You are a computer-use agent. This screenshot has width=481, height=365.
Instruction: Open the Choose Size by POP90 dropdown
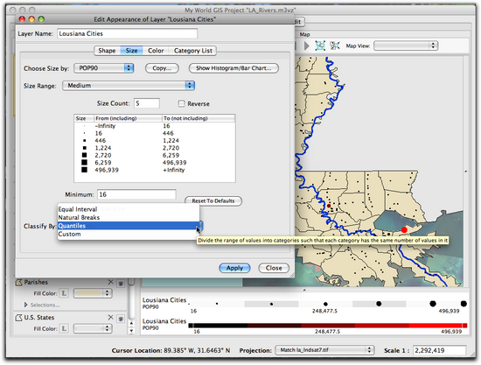(104, 68)
